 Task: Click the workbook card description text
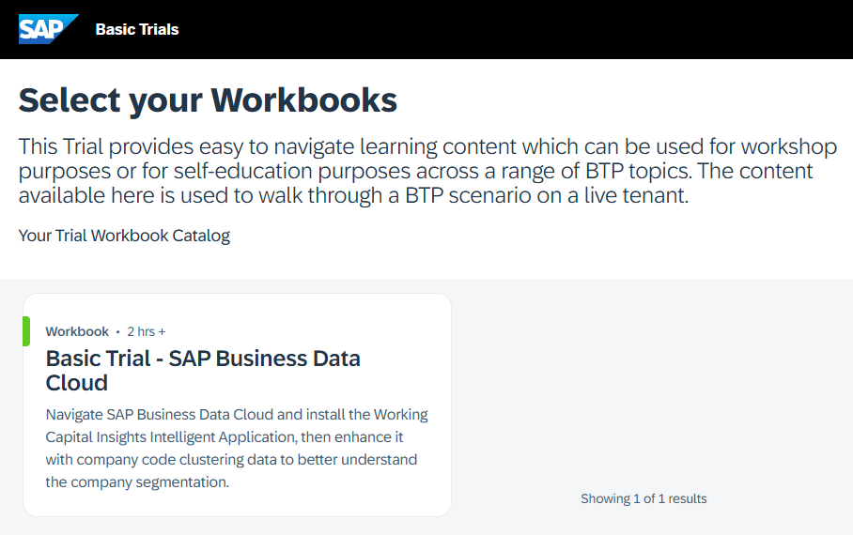[237, 448]
